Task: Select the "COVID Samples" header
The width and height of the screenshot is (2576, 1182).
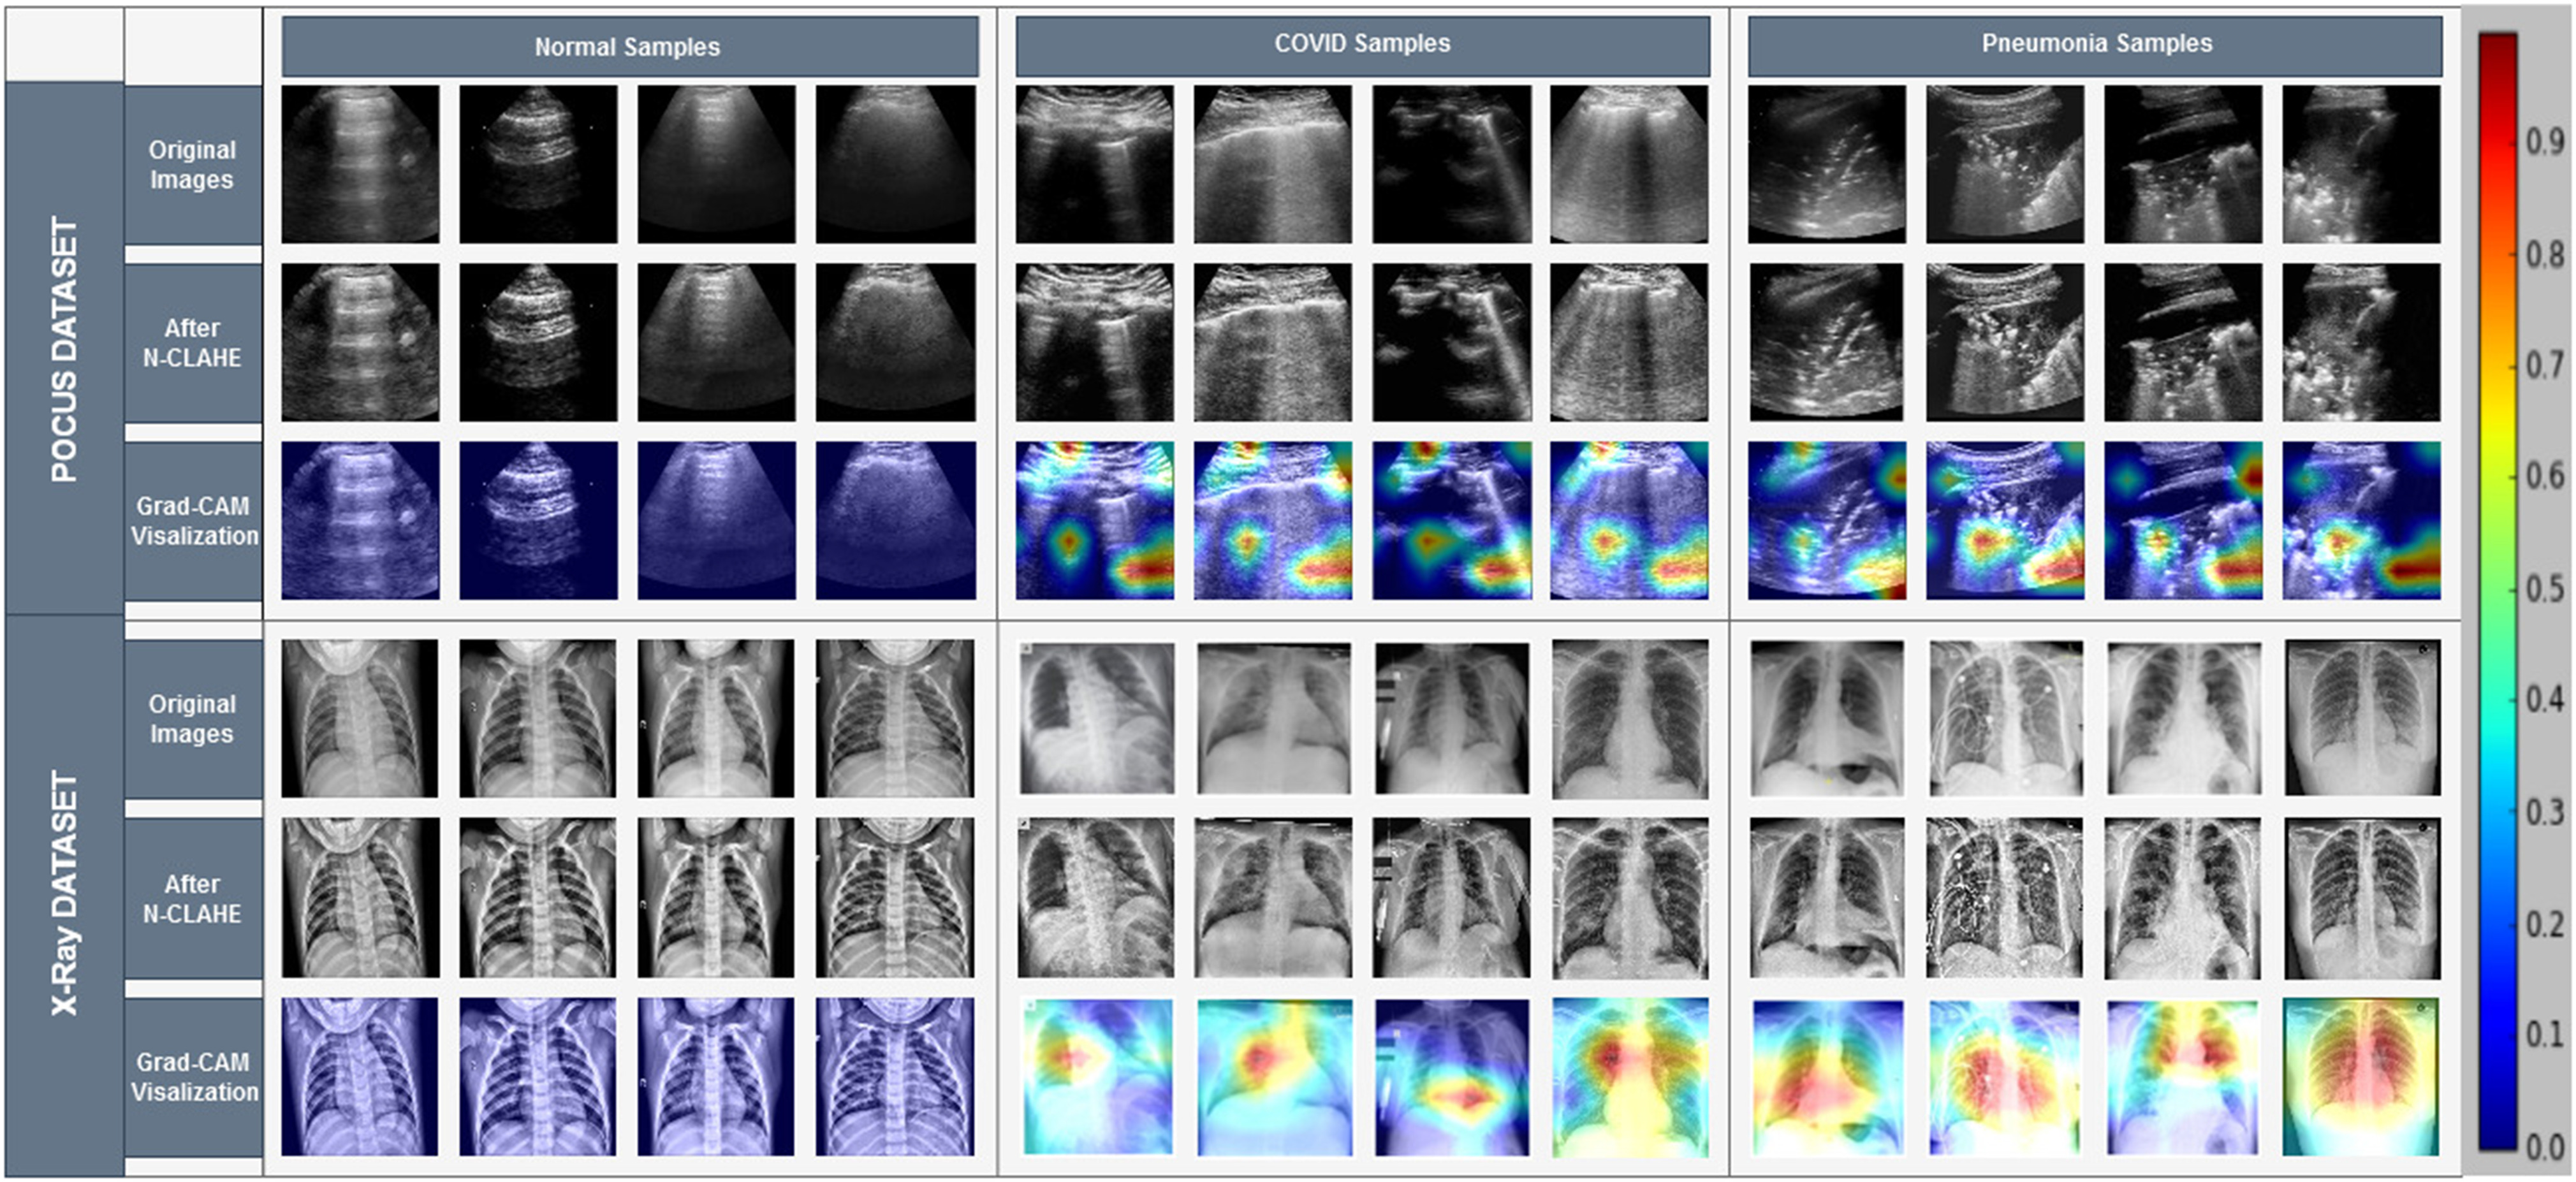Action: tap(1363, 45)
